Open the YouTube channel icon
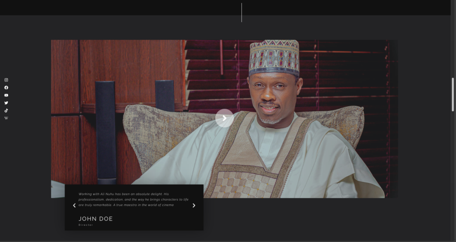 pyautogui.click(x=6, y=95)
